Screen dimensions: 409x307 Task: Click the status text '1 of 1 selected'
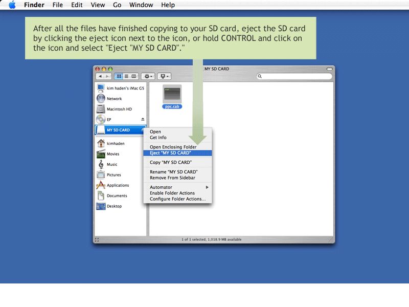[194, 239]
